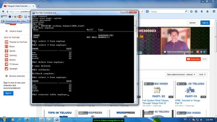Open Gaming channel in sidebar
The height and width of the screenshot is (122, 217).
pos(13,55)
